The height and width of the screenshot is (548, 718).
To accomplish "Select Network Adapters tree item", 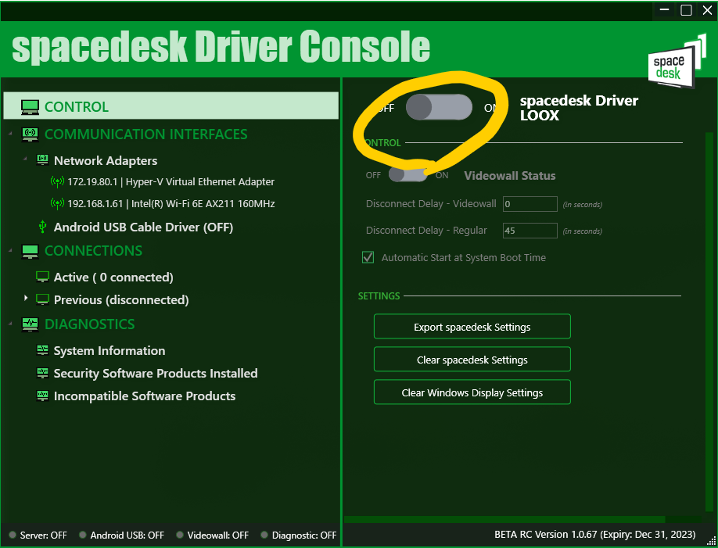I will click(x=106, y=161).
